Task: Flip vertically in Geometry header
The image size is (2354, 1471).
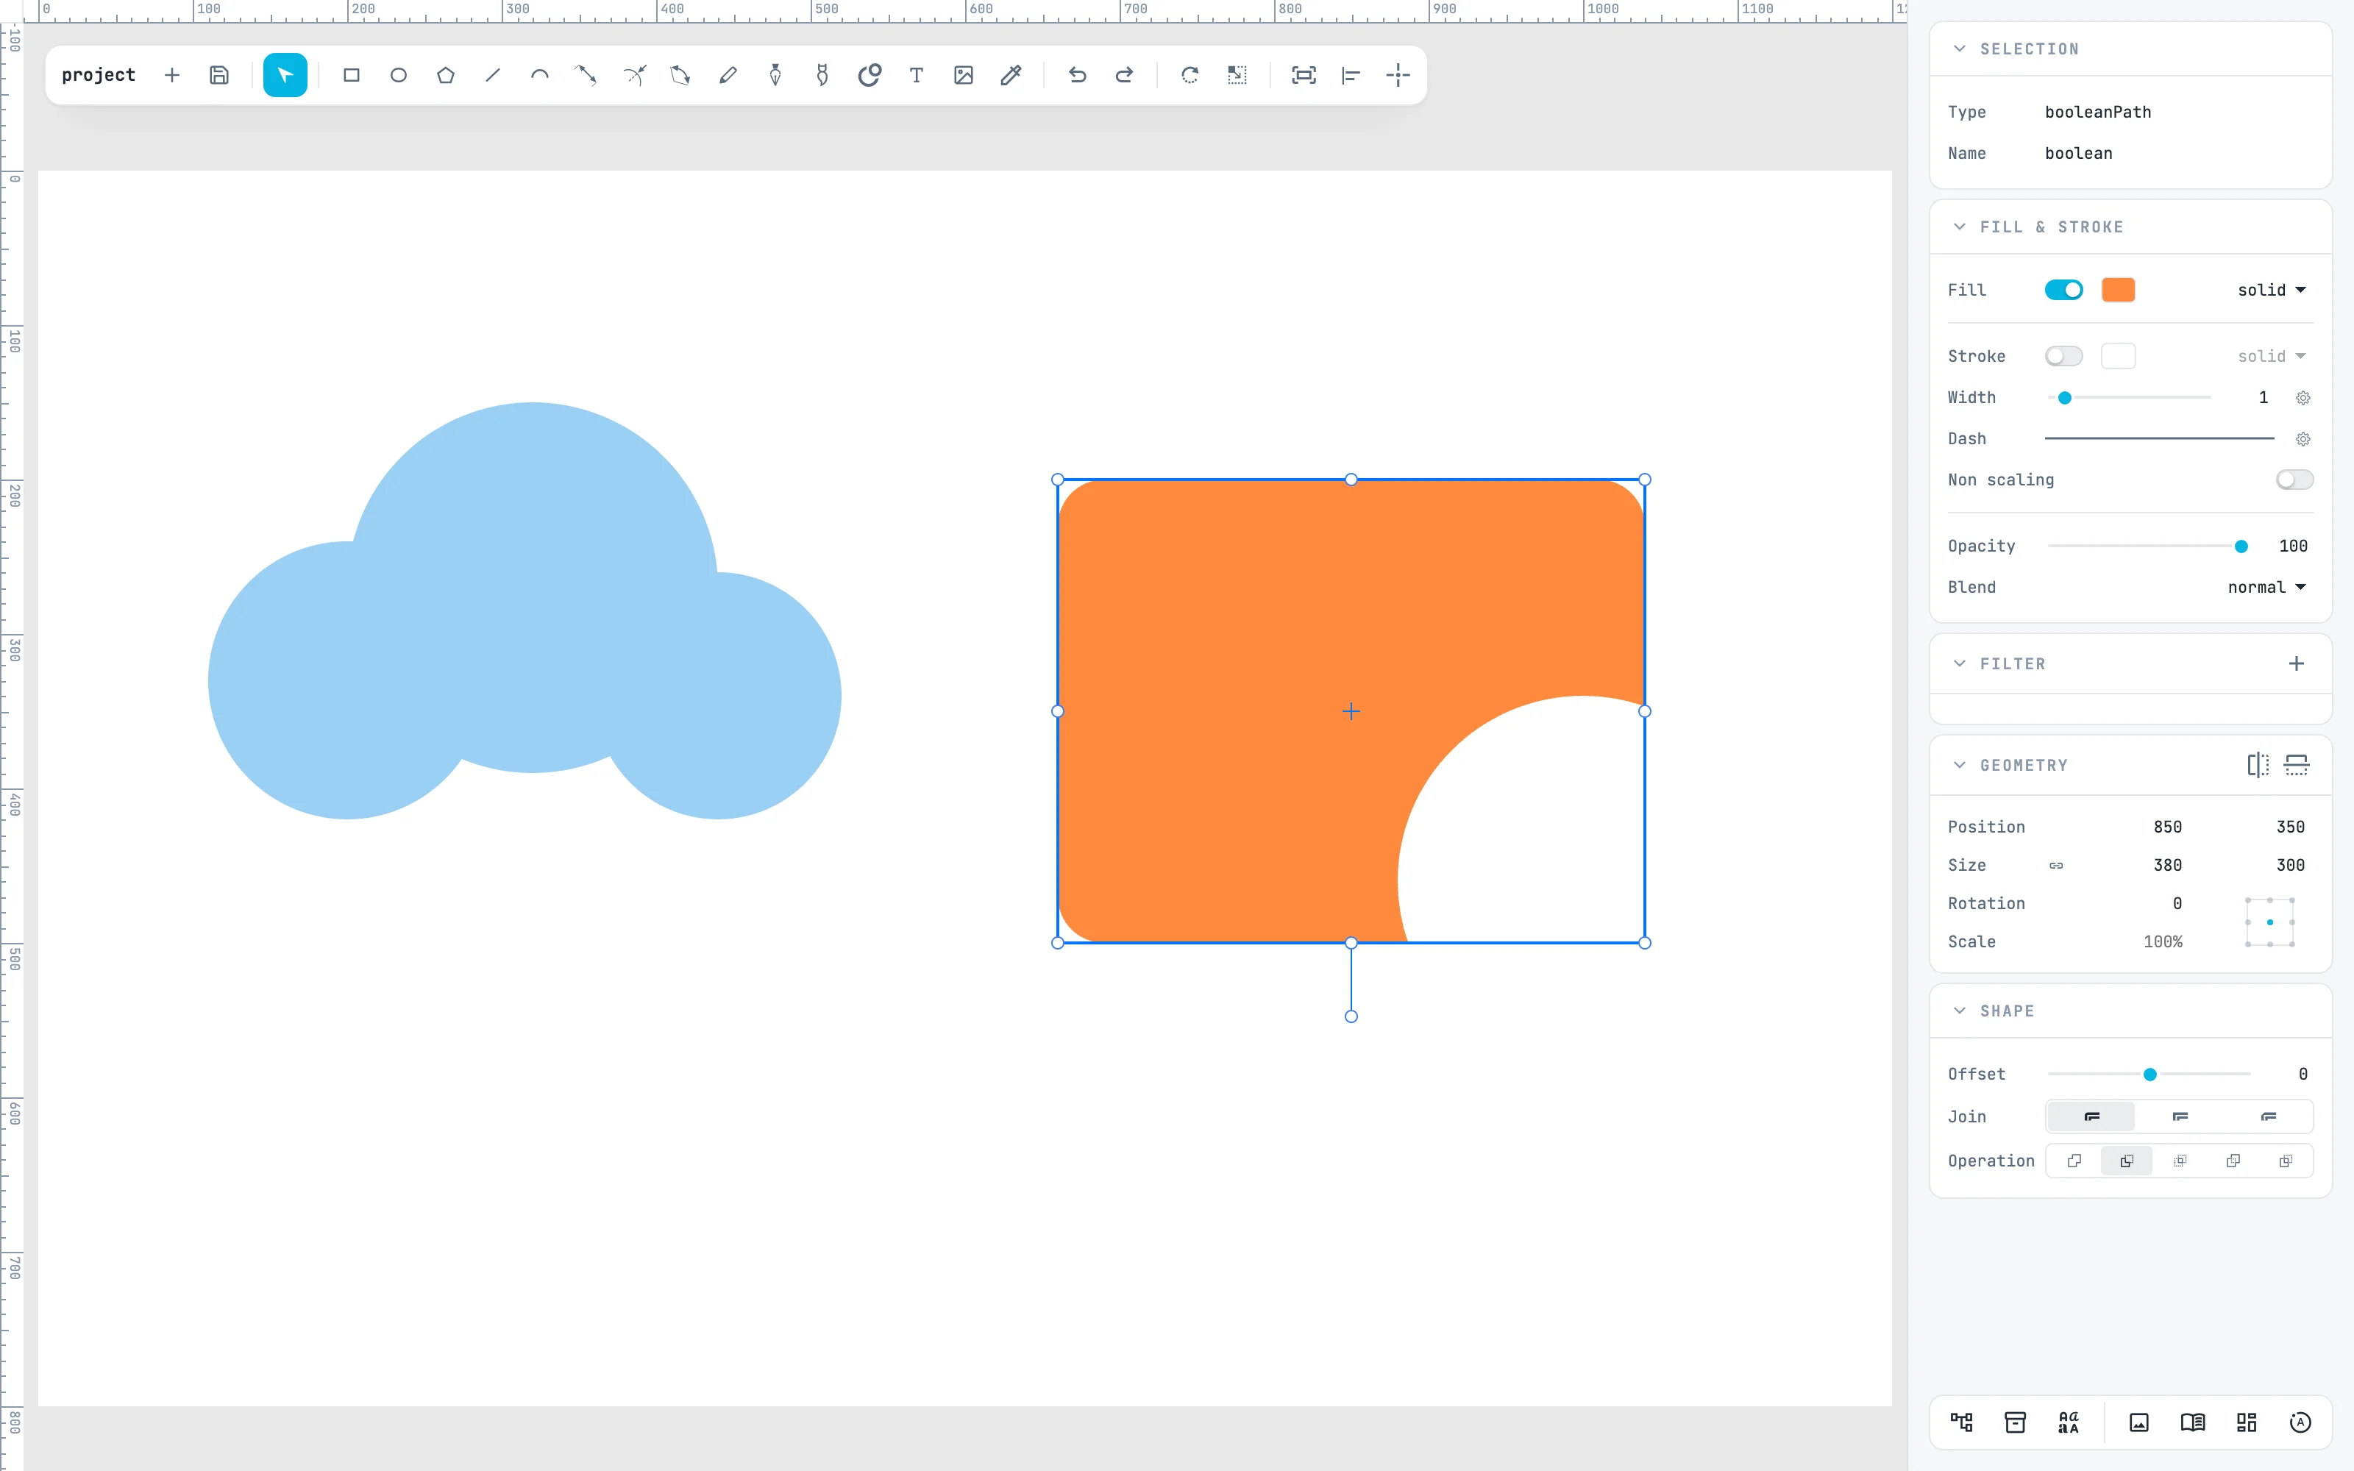Action: (2297, 765)
